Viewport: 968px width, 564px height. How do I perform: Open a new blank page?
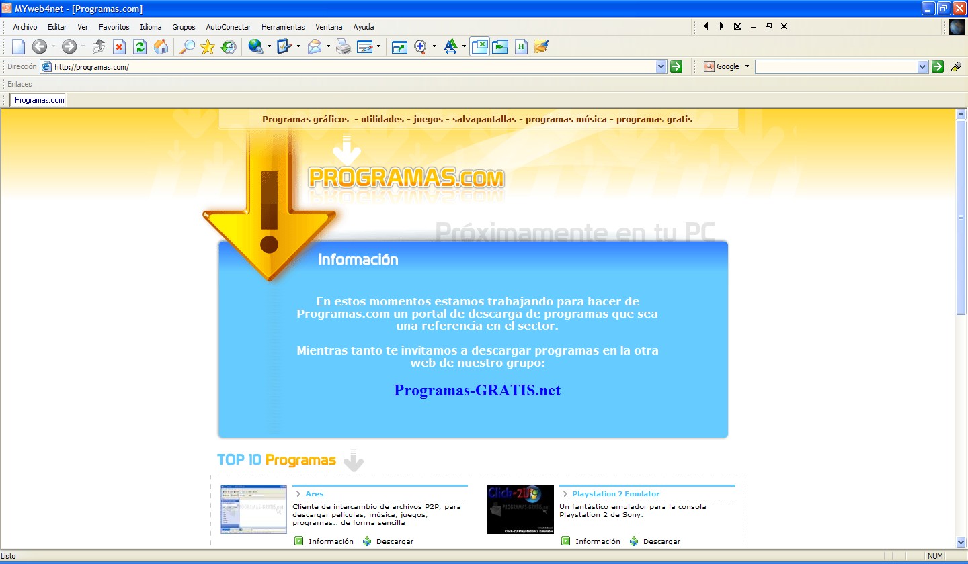click(x=18, y=47)
